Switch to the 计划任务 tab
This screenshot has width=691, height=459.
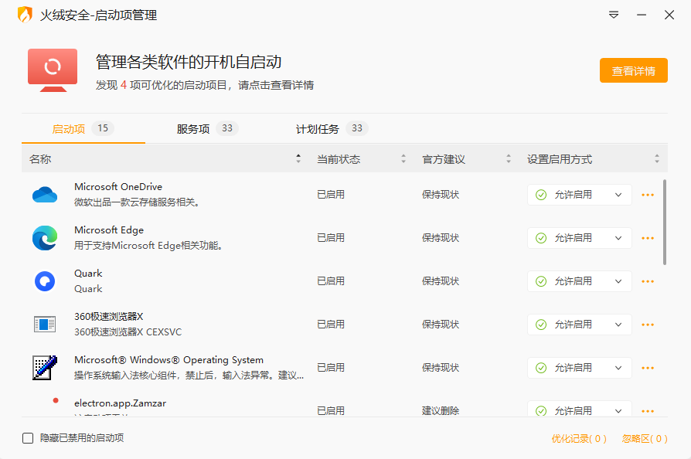tap(332, 128)
